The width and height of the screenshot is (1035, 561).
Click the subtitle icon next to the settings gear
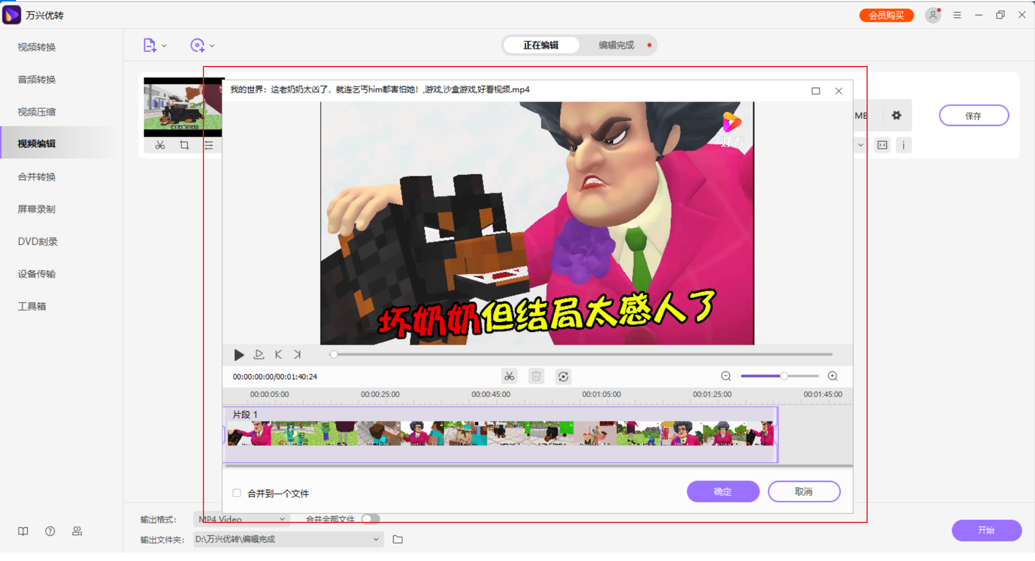(x=883, y=145)
